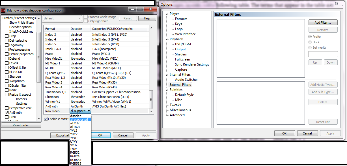Screen dimensions: 347x166
Task: Collapse the Player tree node
Action: point(167,14)
